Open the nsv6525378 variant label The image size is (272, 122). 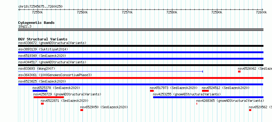click(x=56, y=88)
